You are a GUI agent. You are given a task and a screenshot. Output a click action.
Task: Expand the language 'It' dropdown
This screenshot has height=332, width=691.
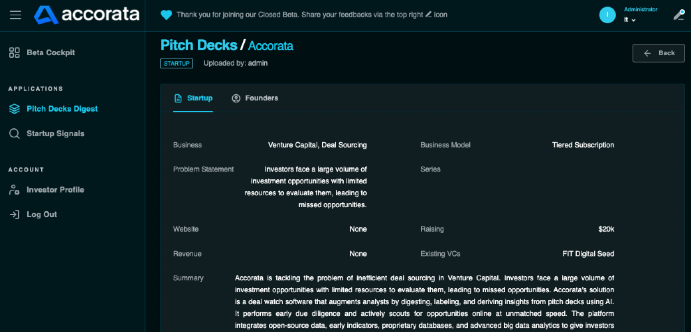[x=630, y=20]
